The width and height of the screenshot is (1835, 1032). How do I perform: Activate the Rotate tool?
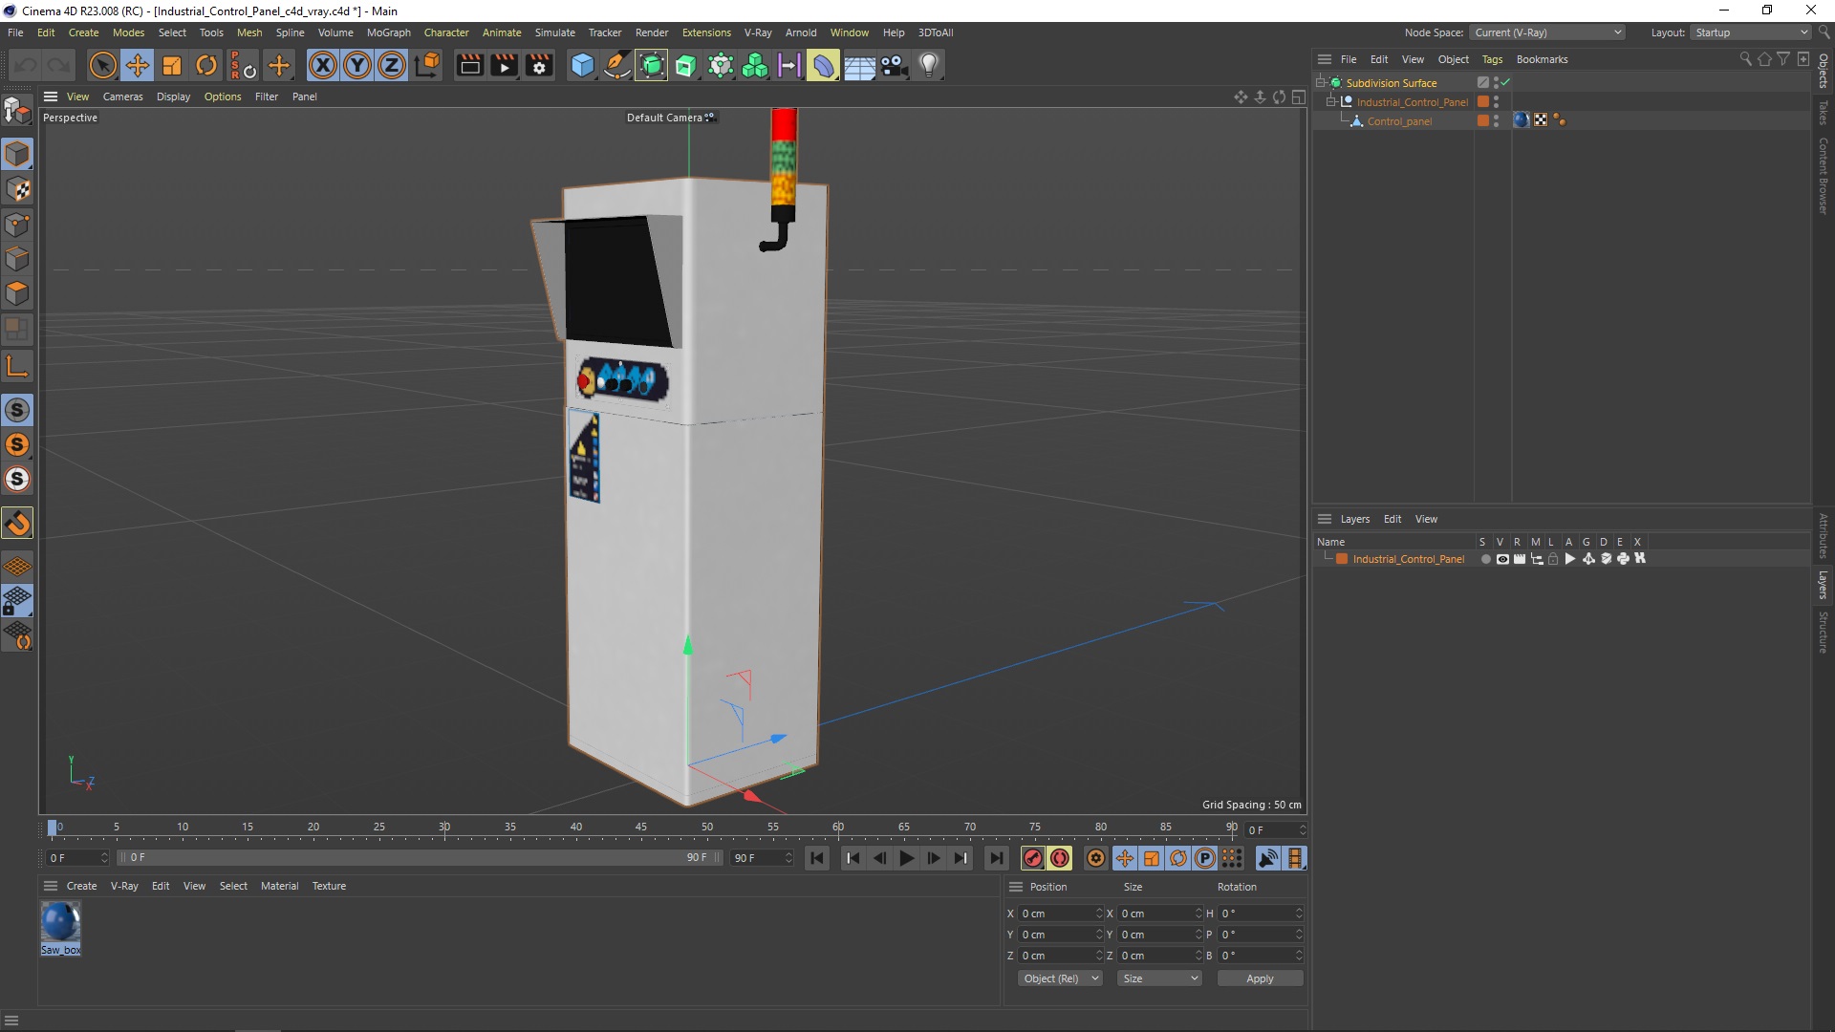pos(206,65)
